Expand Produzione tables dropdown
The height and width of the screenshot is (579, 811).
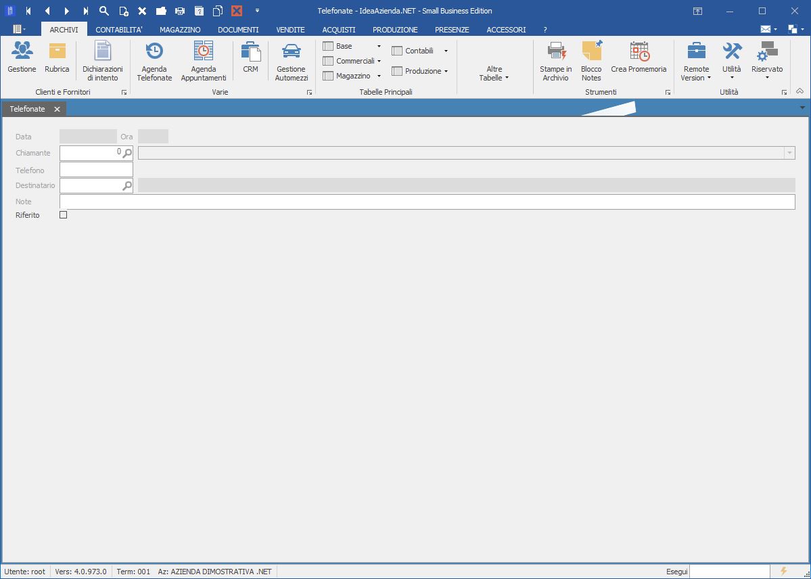[x=419, y=71]
